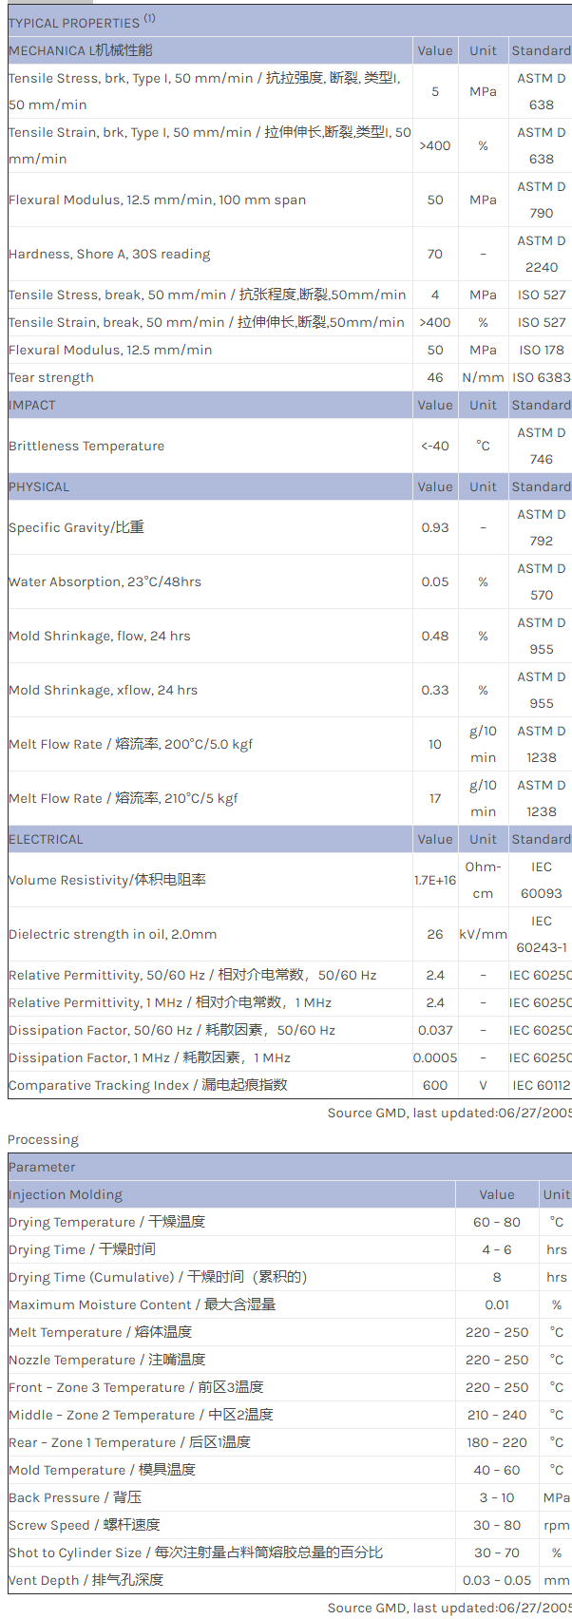Click the Tear strength row label

pos(51,377)
